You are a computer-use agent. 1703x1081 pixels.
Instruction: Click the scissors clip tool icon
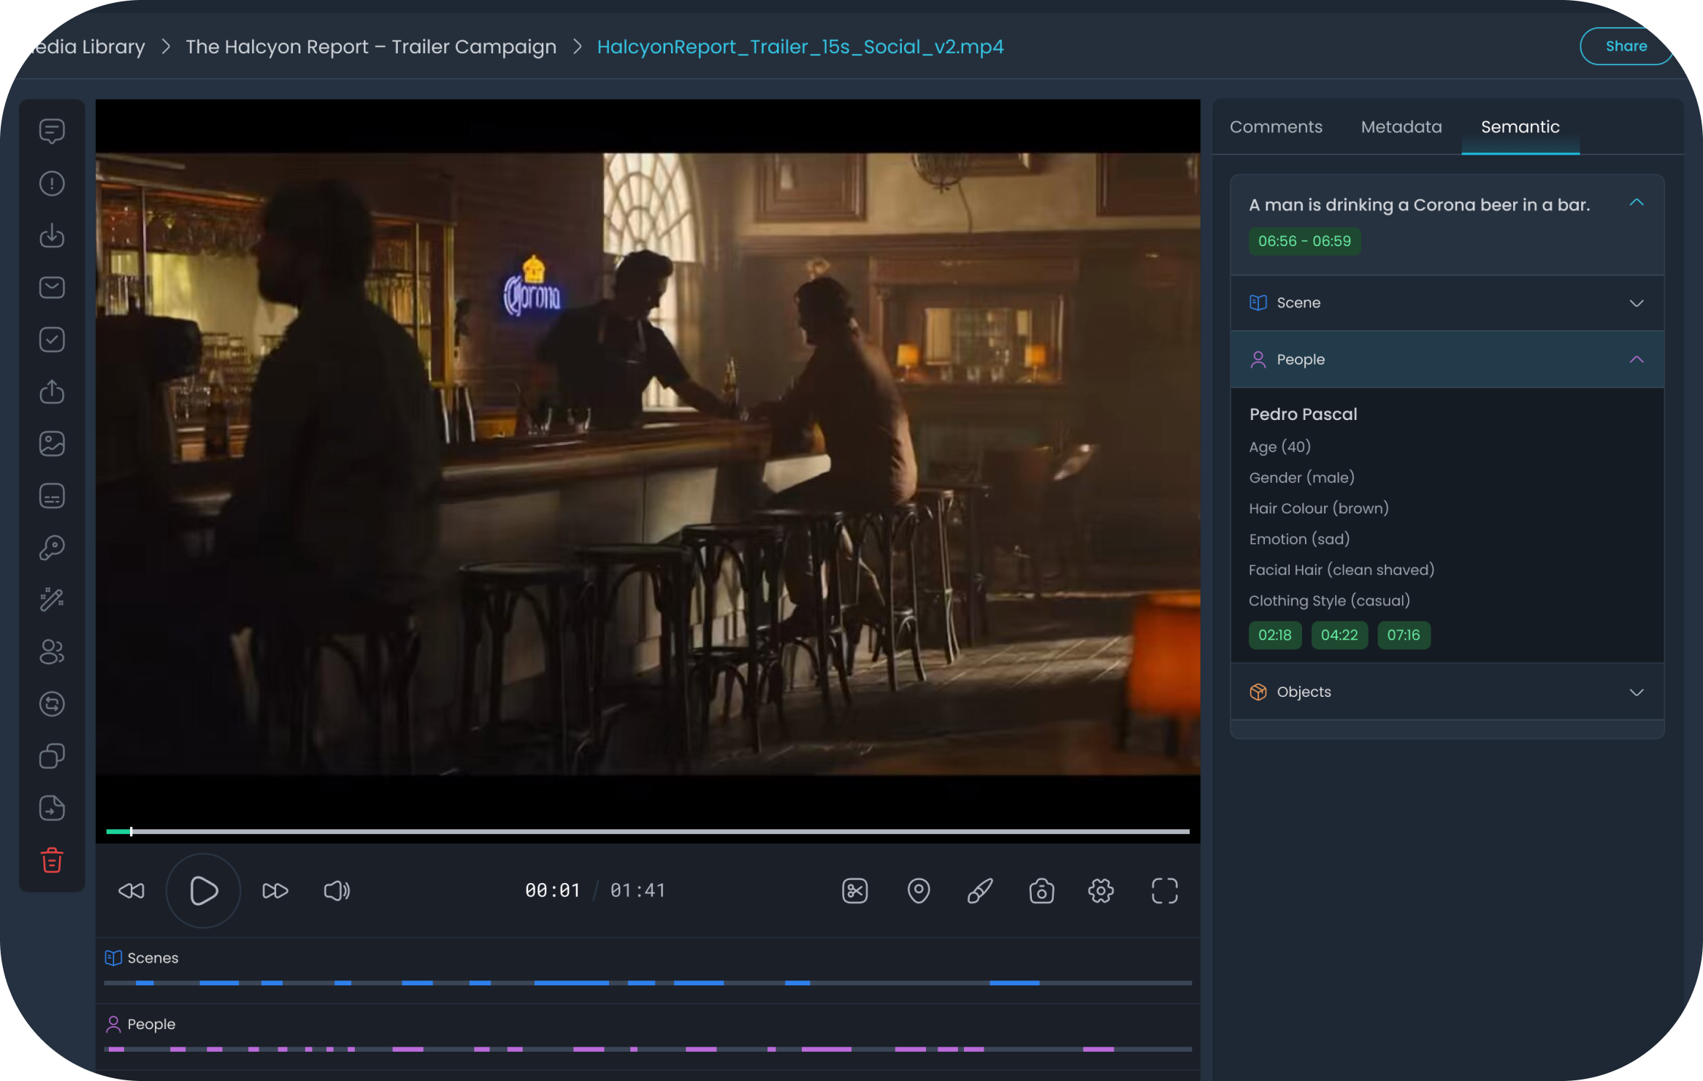pyautogui.click(x=854, y=890)
